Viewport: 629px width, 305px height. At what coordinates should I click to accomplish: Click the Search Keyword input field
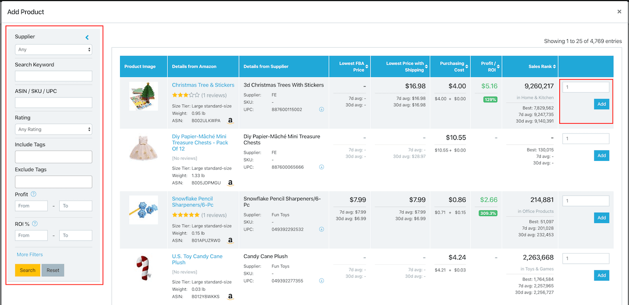click(53, 77)
